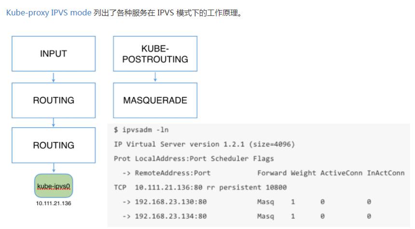Click the arrow between INPUT and ROUTING
The height and width of the screenshot is (229, 415).
coord(54,77)
